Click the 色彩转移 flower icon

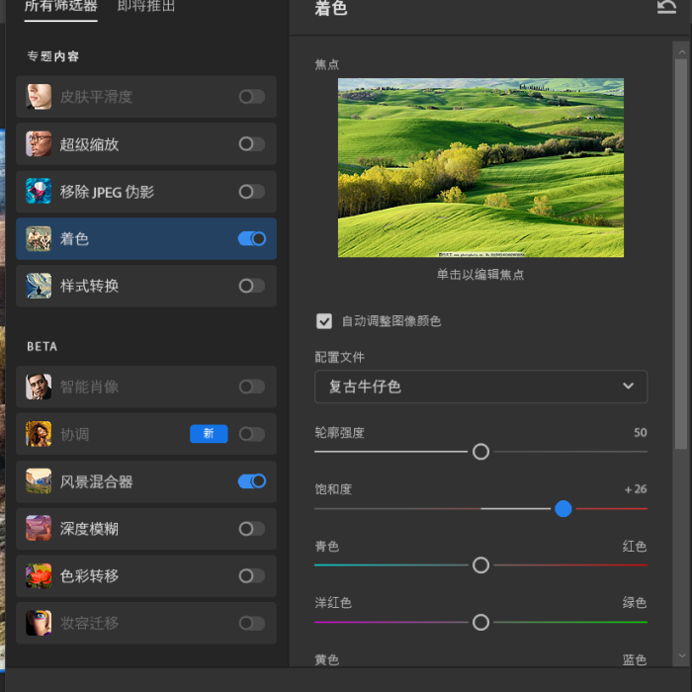click(x=39, y=575)
